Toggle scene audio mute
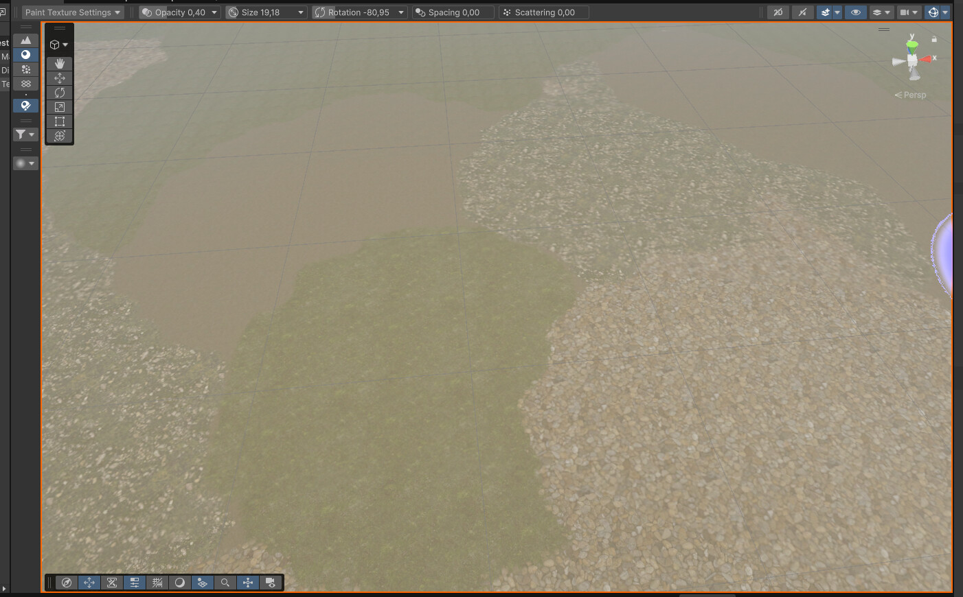Screen dimensions: 963x597 click(802, 12)
